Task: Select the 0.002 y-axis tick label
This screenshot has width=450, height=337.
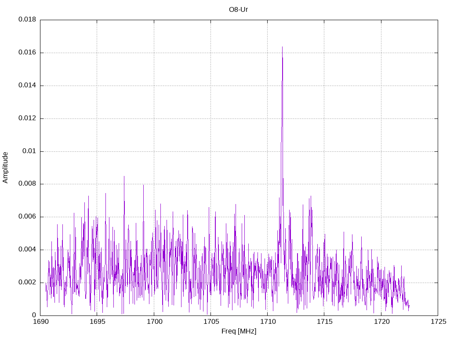Action: [27, 283]
